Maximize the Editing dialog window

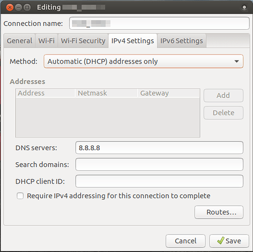point(27,8)
